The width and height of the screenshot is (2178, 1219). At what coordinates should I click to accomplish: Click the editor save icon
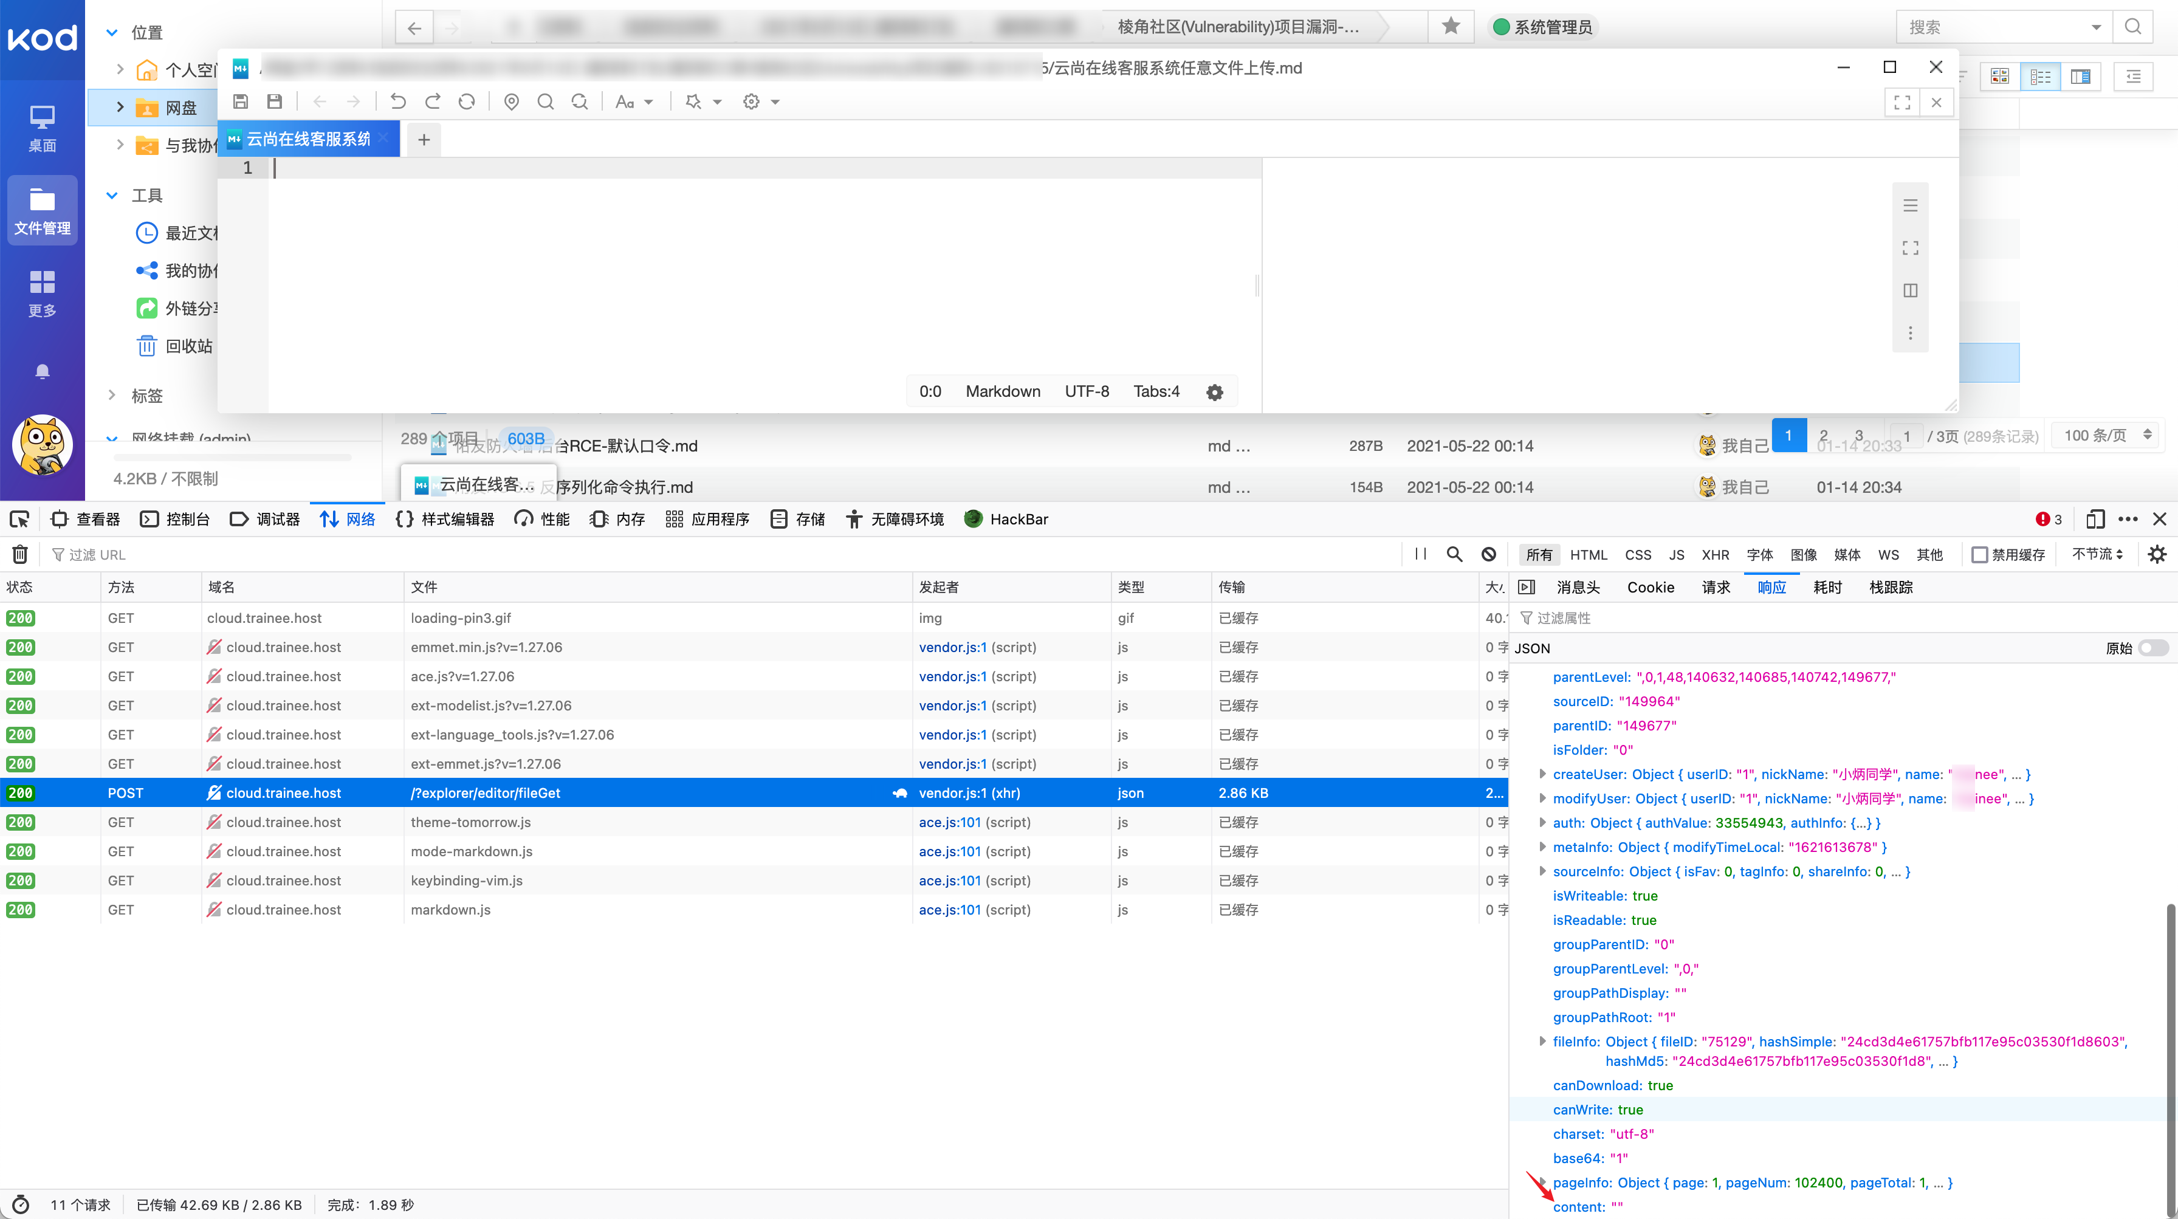[241, 101]
